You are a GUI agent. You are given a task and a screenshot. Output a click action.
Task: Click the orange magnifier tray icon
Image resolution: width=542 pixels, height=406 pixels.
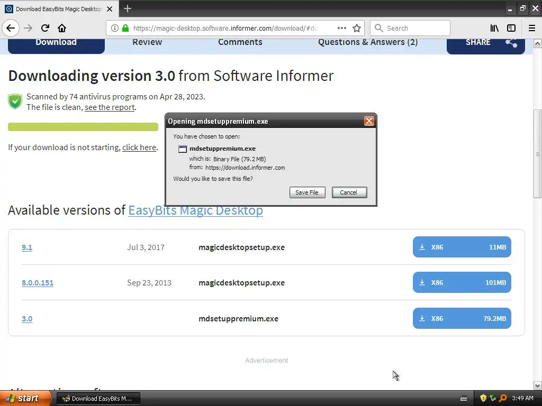point(503,398)
